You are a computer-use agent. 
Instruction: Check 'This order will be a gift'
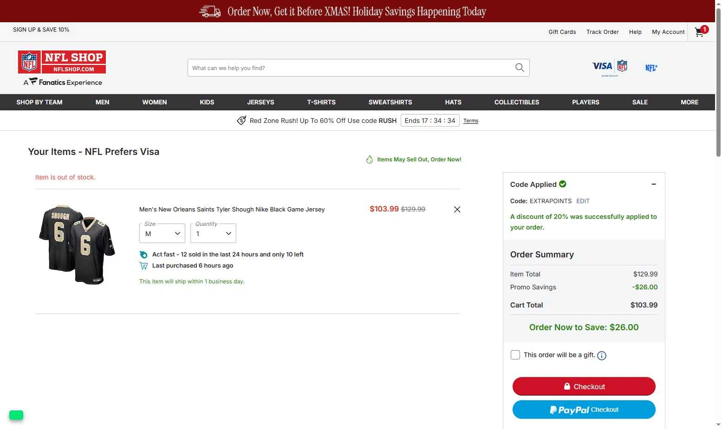click(x=515, y=355)
